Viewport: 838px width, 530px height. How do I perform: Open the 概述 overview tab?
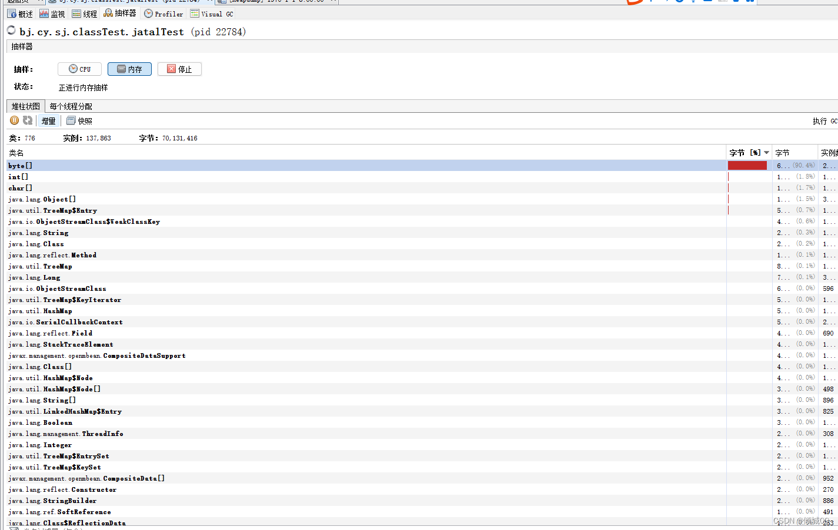[20, 14]
